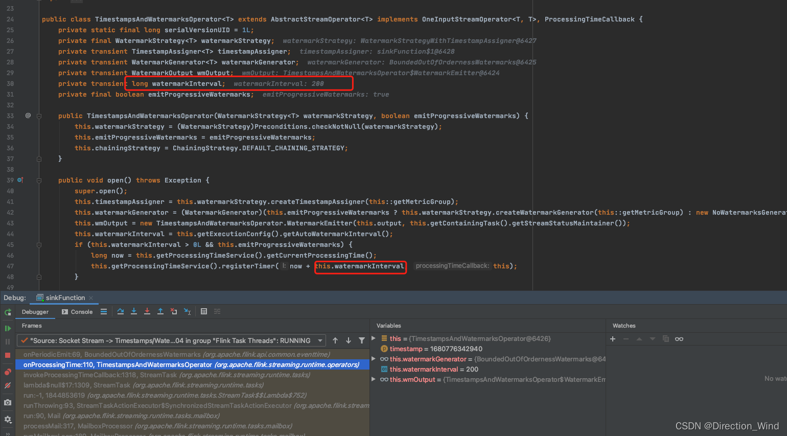
Task: Toggle Mute Breakpoints
Action: [8, 385]
